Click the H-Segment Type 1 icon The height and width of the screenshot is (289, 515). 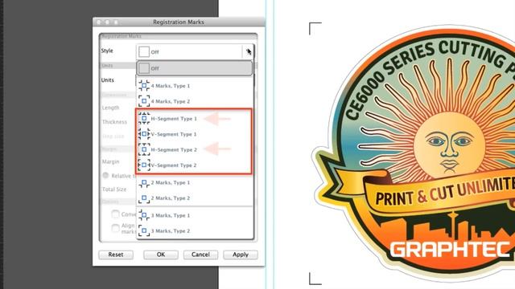point(144,118)
